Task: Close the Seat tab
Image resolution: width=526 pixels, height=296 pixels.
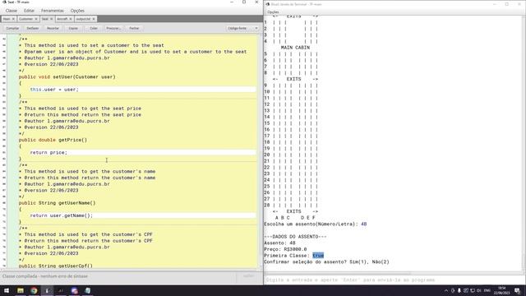Action: 51,19
